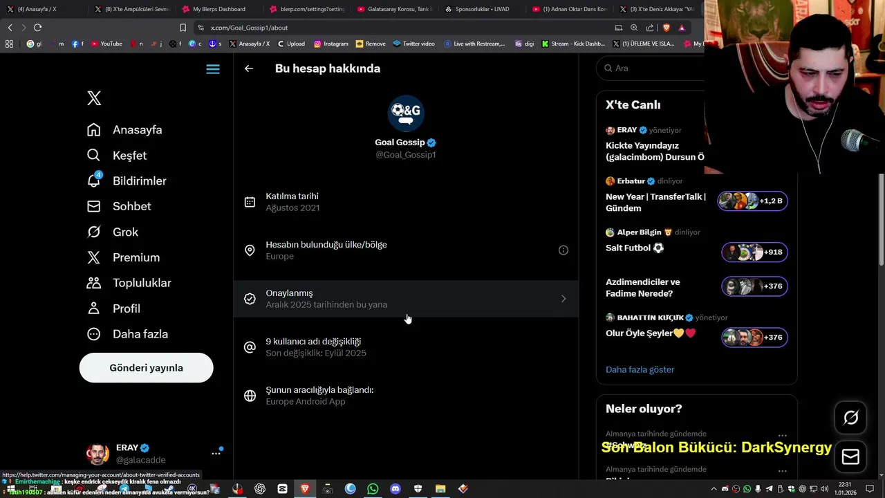Switch to Galatasaray Korosu YouTube tab
This screenshot has height=498, width=885.
[394, 9]
